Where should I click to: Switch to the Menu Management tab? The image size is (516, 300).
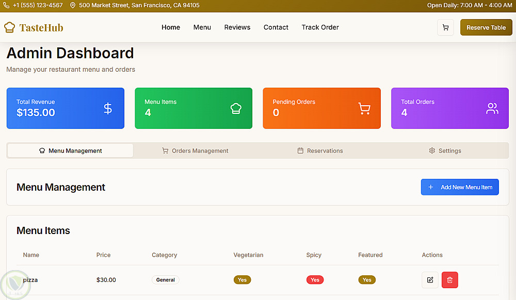pos(70,151)
